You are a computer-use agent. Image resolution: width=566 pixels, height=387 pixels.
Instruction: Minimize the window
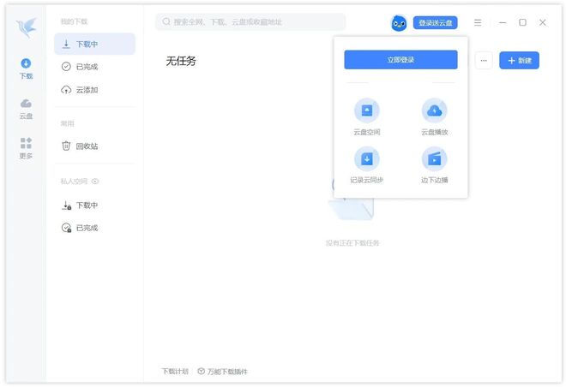click(x=503, y=22)
